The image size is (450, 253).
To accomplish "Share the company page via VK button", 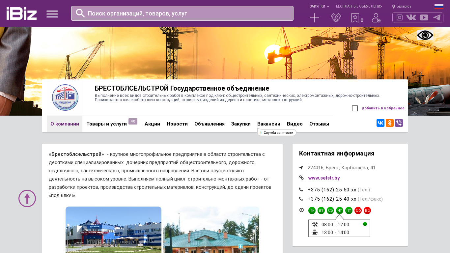I will click(380, 123).
